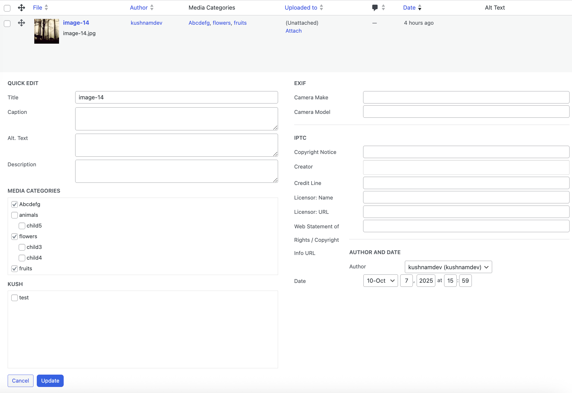Sort by File column arrows
572x393 pixels.
(x=46, y=8)
